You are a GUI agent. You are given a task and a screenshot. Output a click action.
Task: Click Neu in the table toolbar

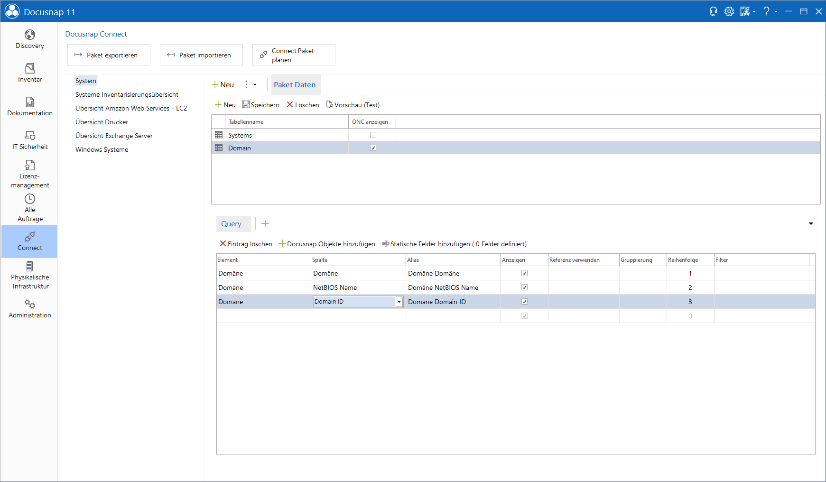pos(225,105)
